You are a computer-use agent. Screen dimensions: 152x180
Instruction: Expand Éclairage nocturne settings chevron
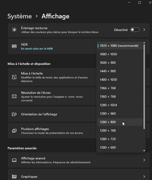pos(144,30)
